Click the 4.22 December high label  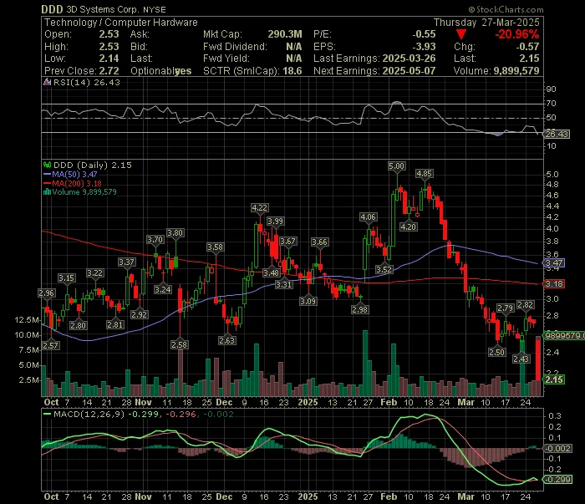(260, 208)
